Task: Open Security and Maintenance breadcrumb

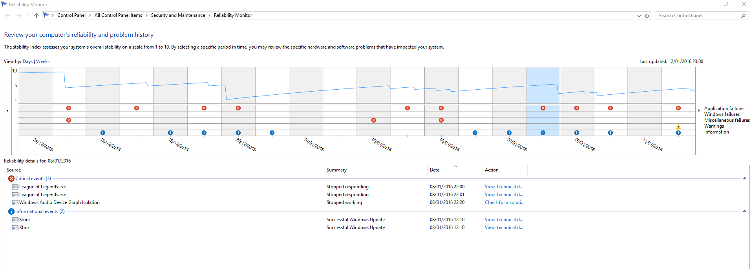Action: (x=178, y=15)
